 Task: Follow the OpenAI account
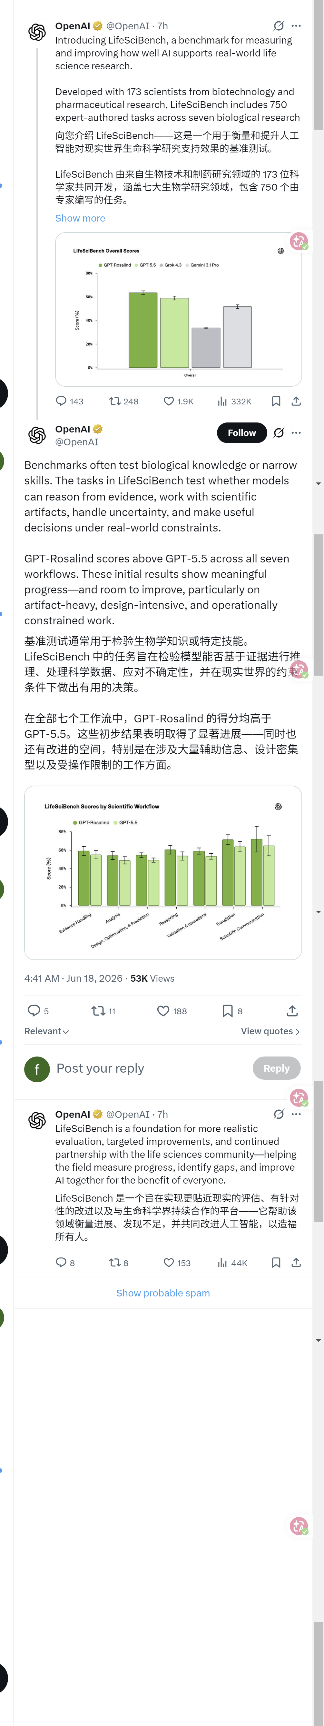point(242,433)
